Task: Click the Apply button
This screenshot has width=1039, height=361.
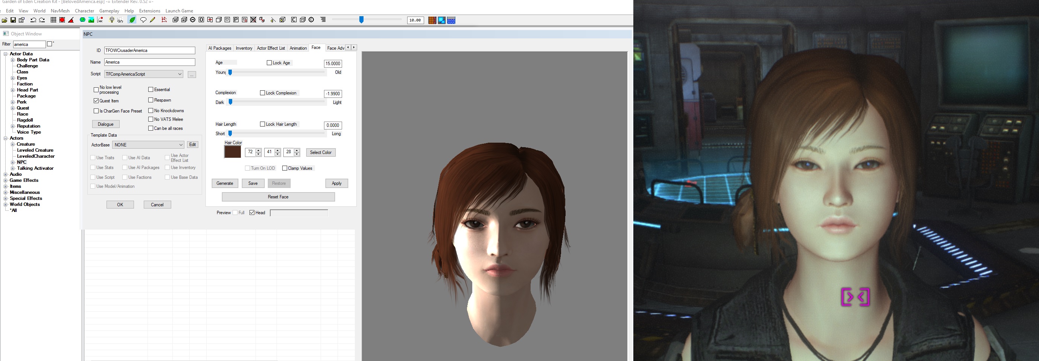Action: [x=336, y=184]
